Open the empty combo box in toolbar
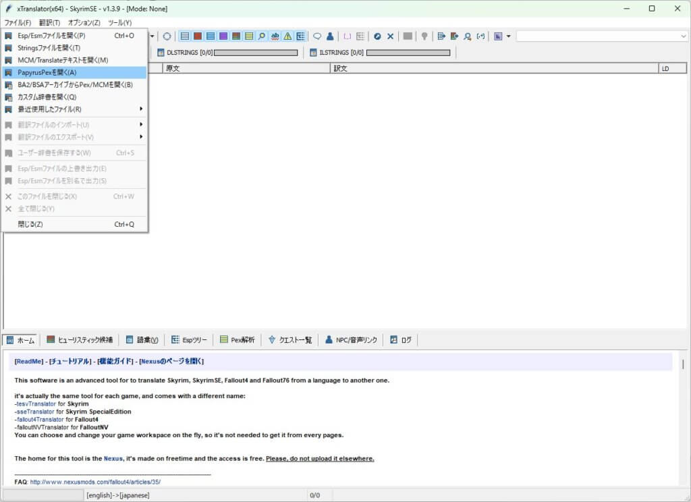 [601, 36]
